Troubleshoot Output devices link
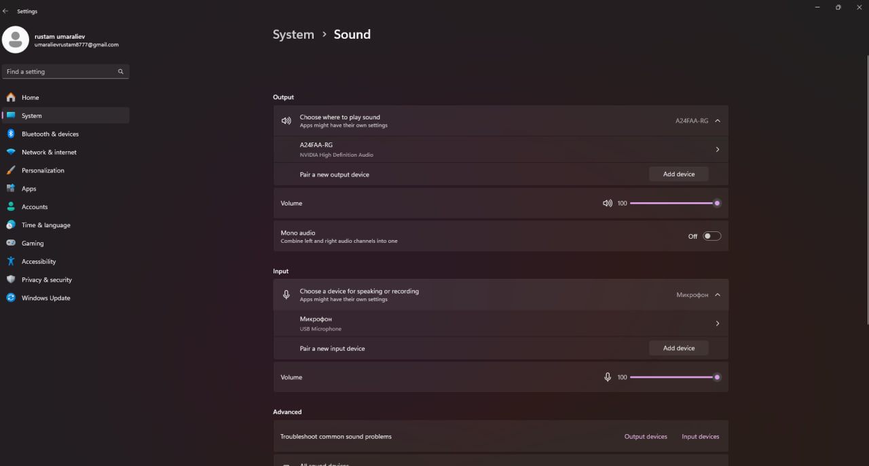 tap(646, 437)
